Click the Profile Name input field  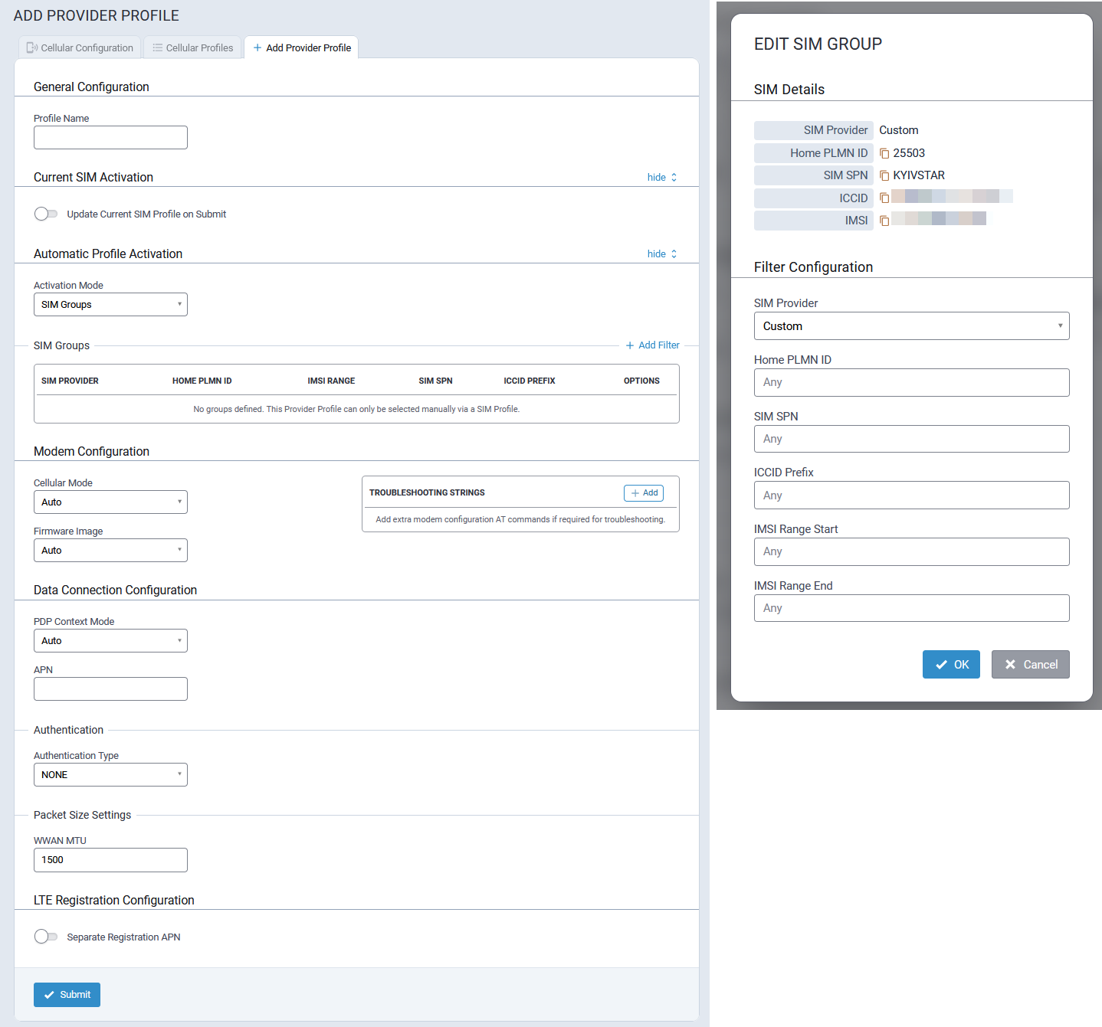coord(110,138)
